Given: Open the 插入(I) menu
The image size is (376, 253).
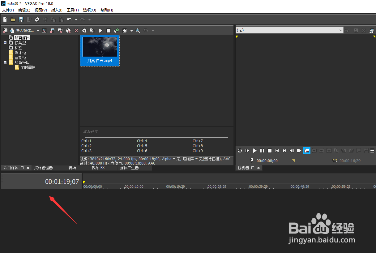Looking at the screenshot, I should tap(57, 10).
